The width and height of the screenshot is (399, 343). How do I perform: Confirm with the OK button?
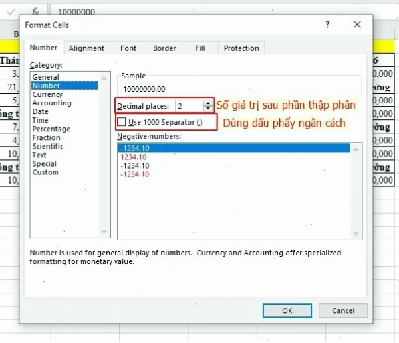coord(287,310)
